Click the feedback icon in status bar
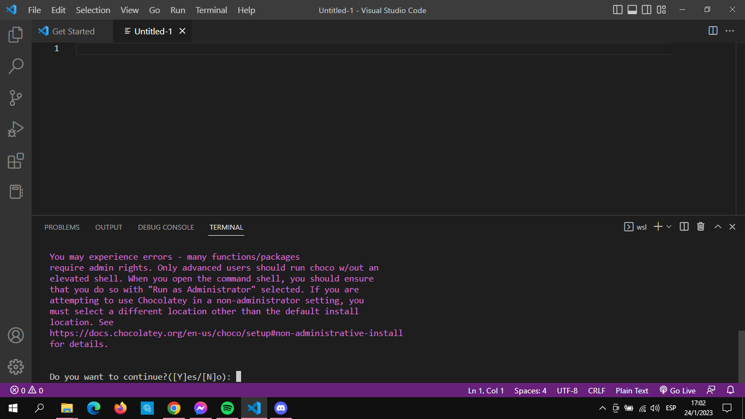 click(711, 391)
